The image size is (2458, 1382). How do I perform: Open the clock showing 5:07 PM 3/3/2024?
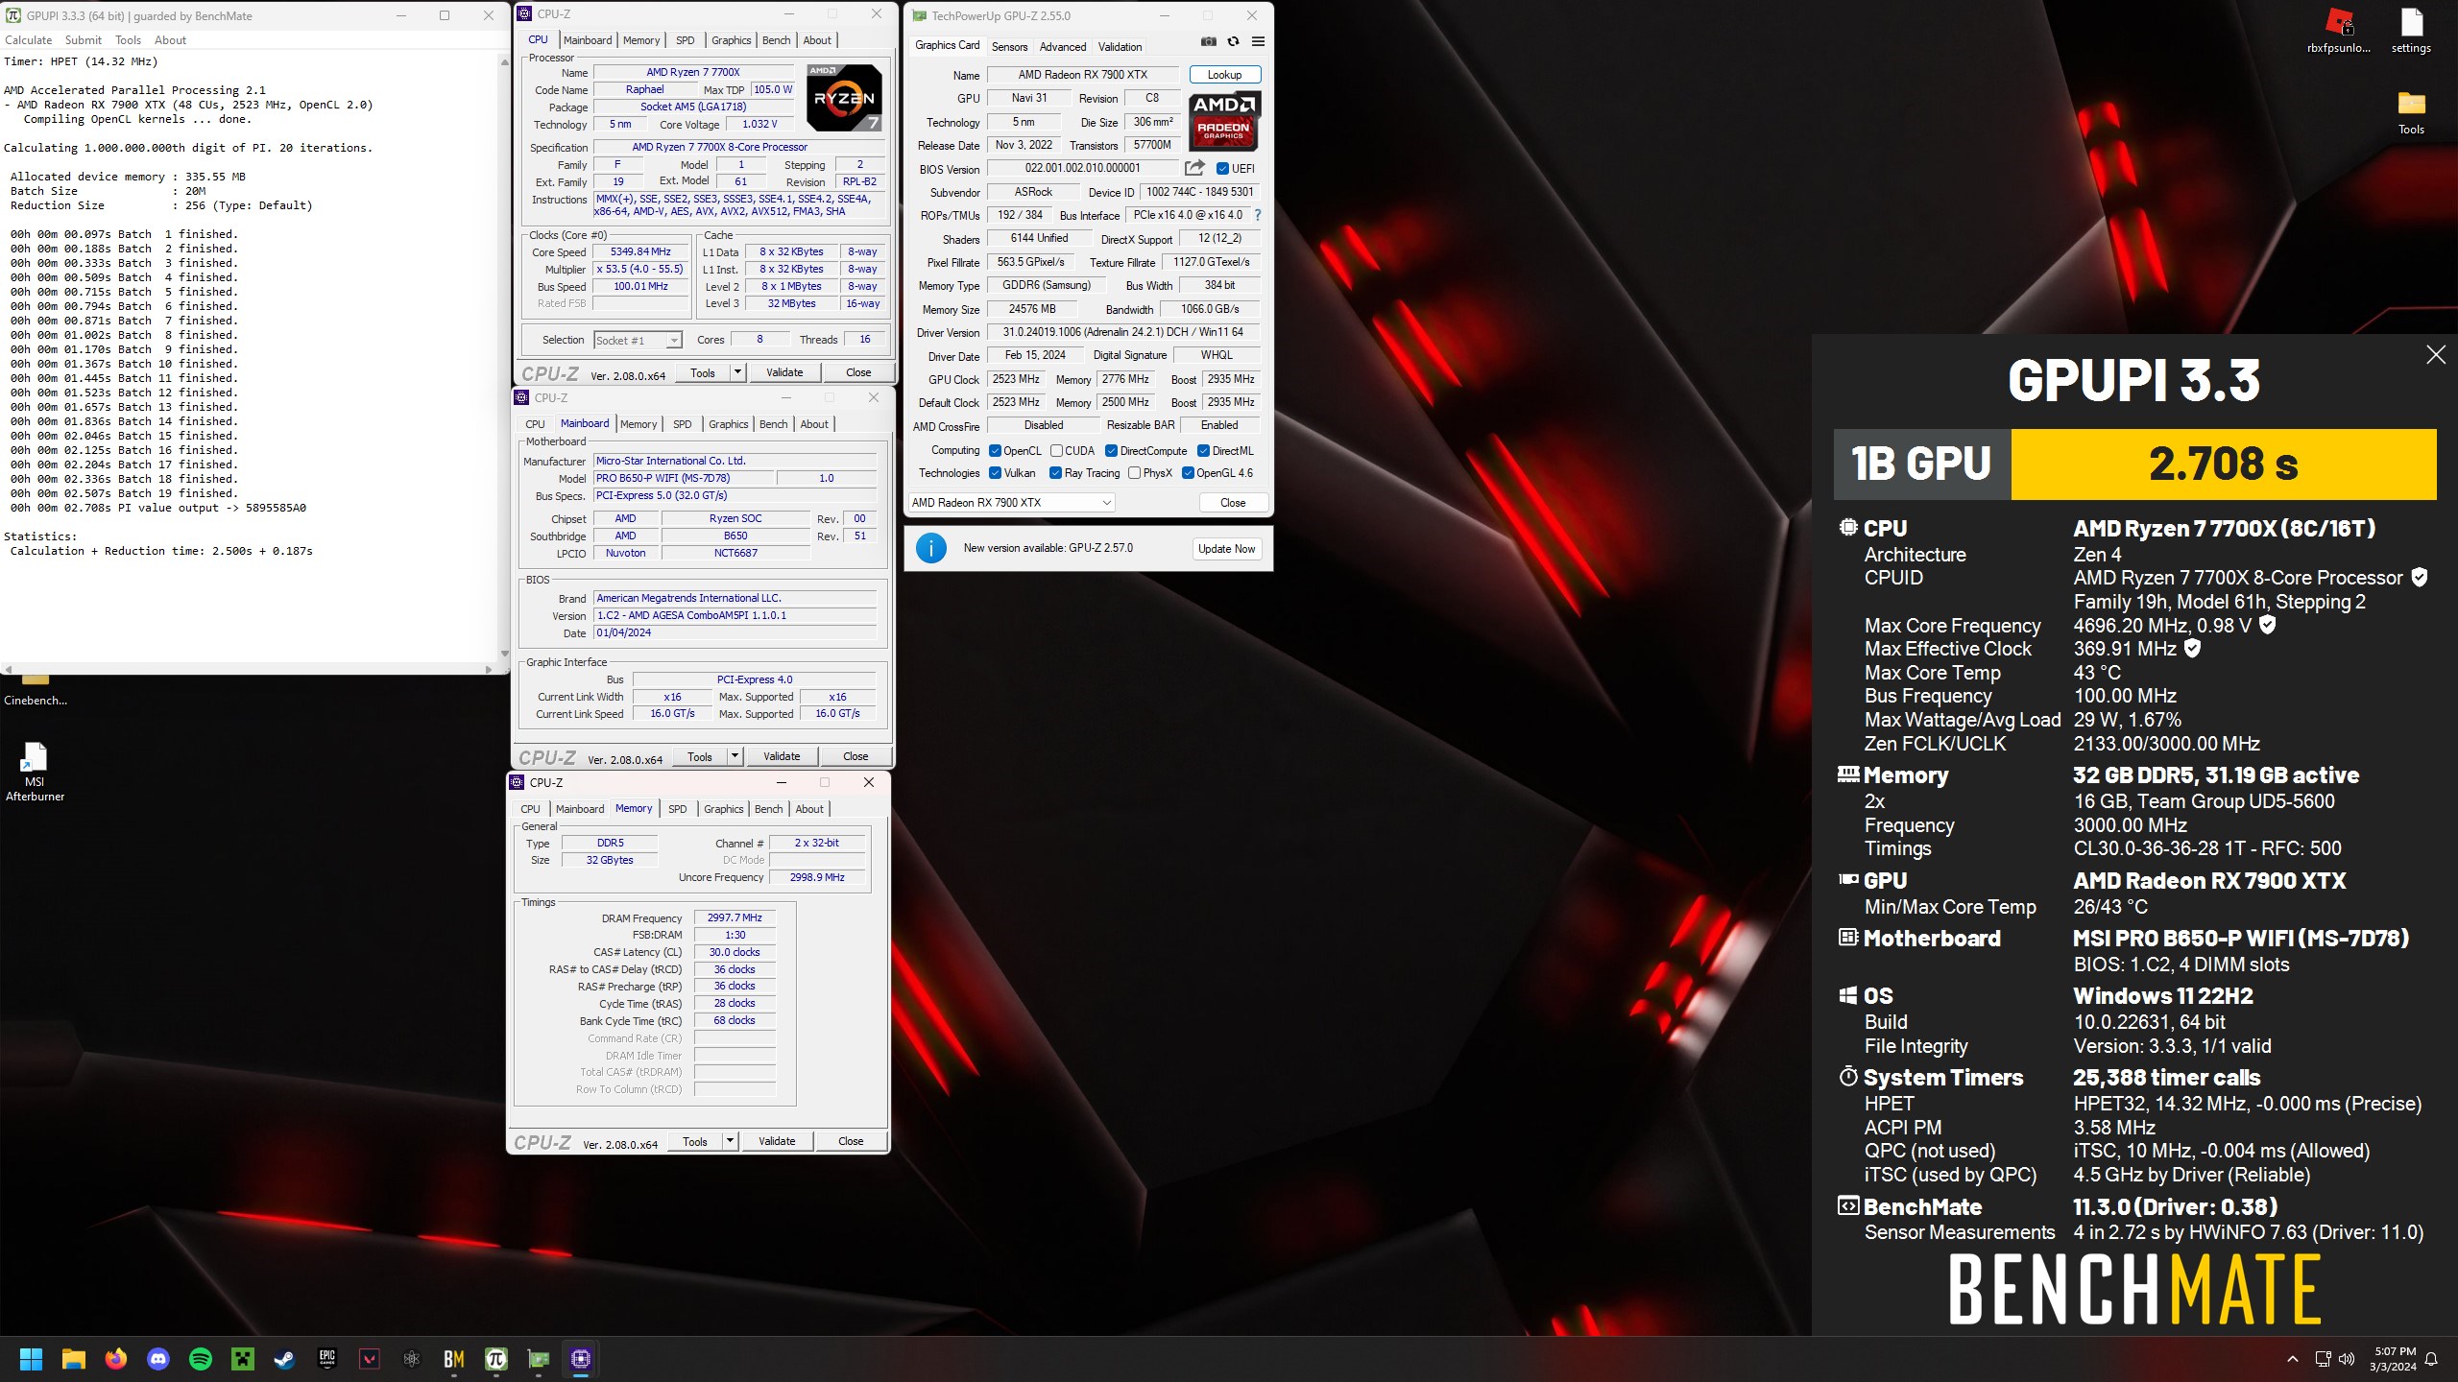click(x=2394, y=1359)
